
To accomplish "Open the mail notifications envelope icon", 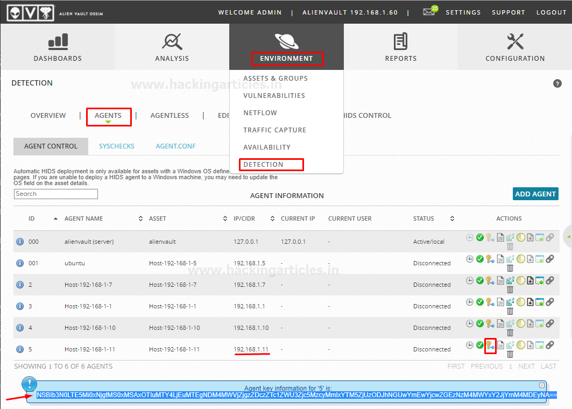I will (x=429, y=12).
